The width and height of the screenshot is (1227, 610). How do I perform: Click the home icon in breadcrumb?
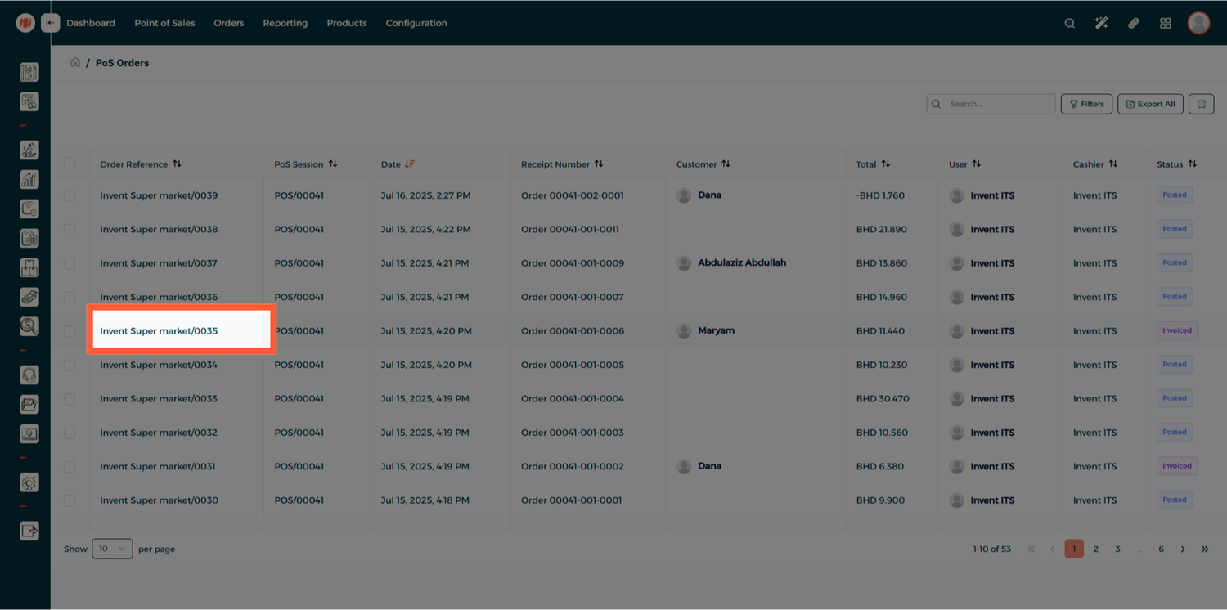point(75,62)
